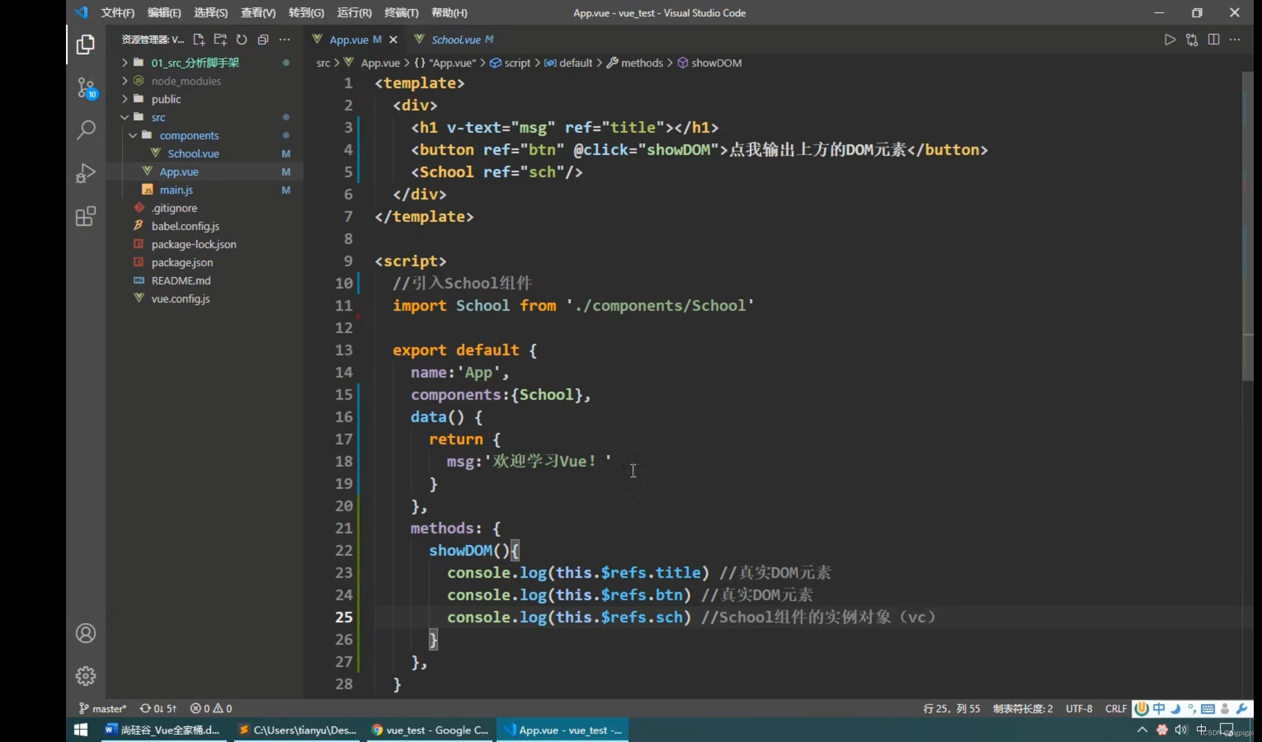The height and width of the screenshot is (742, 1262).
Task: Click the New File icon in explorer header
Action: 198,40
